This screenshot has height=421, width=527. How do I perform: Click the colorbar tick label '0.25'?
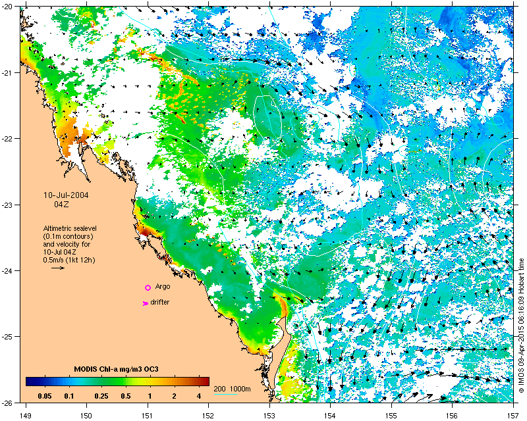point(101,396)
